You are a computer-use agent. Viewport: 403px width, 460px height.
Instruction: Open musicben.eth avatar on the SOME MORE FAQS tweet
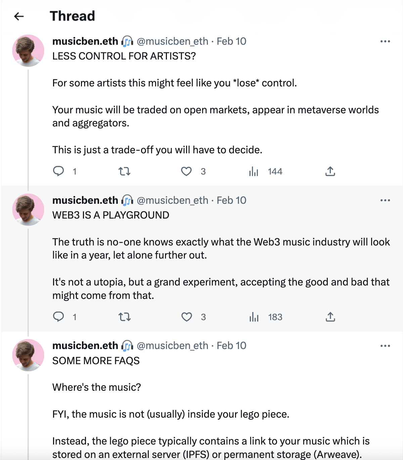28,355
